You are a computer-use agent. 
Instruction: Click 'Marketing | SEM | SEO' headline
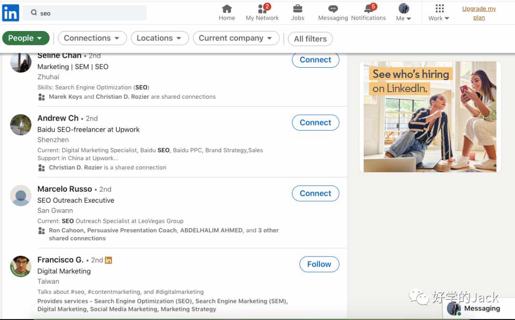point(73,67)
